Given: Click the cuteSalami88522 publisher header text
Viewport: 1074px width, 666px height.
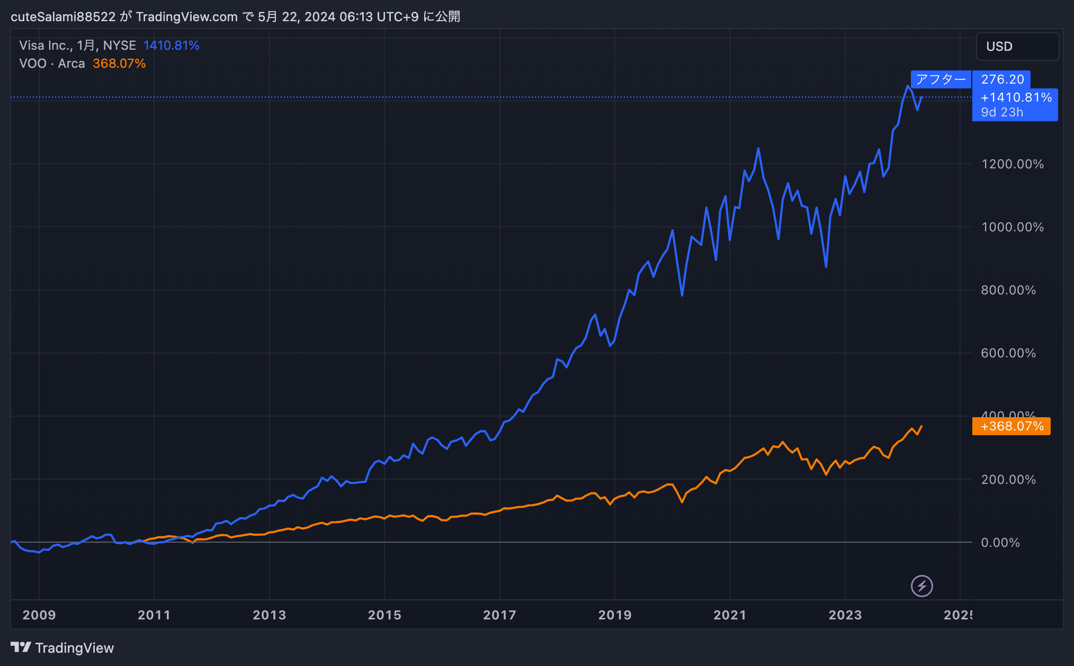Looking at the screenshot, I should (63, 17).
